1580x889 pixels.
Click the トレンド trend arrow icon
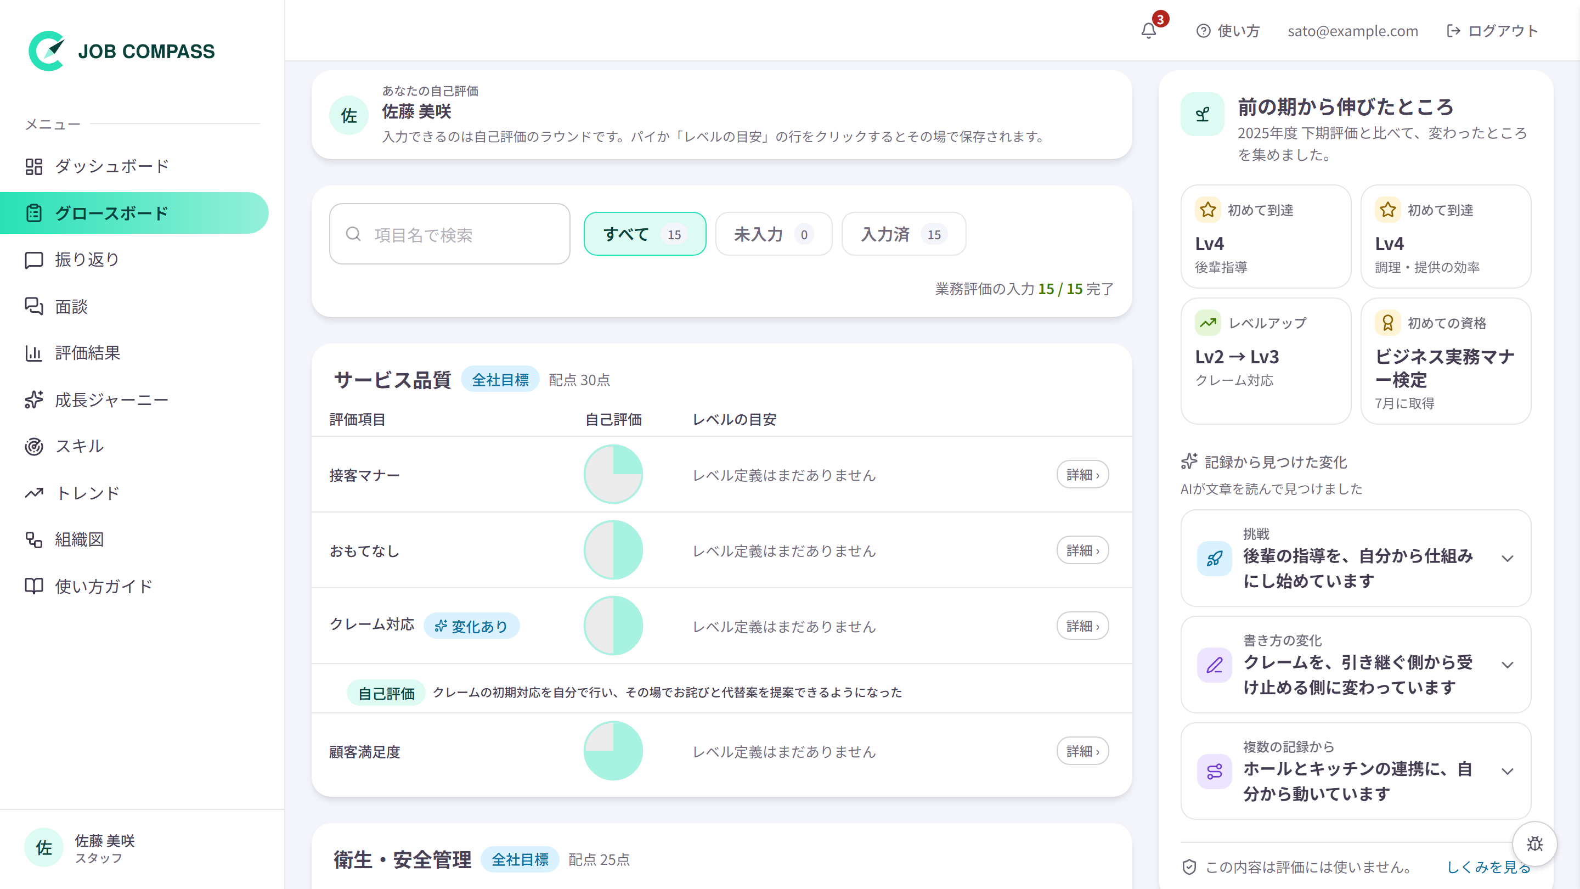(x=33, y=493)
